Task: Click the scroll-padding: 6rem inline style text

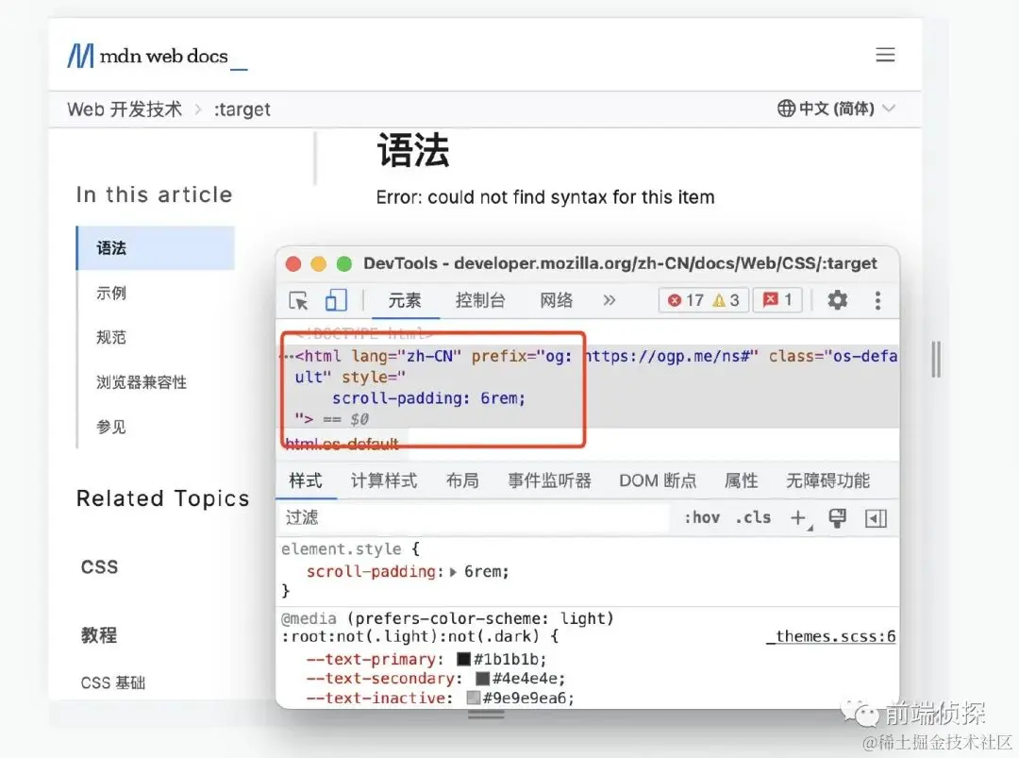Action: click(429, 398)
